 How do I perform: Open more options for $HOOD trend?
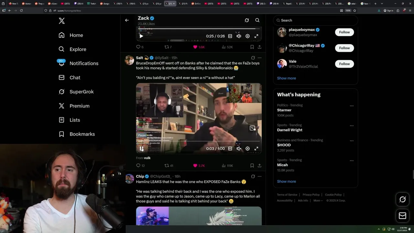(x=352, y=141)
